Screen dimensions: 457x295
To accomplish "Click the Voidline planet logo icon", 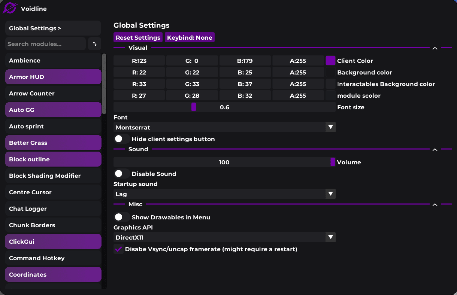I will [10, 8].
